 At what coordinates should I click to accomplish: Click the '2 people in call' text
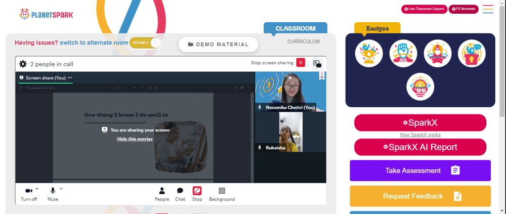(52, 64)
